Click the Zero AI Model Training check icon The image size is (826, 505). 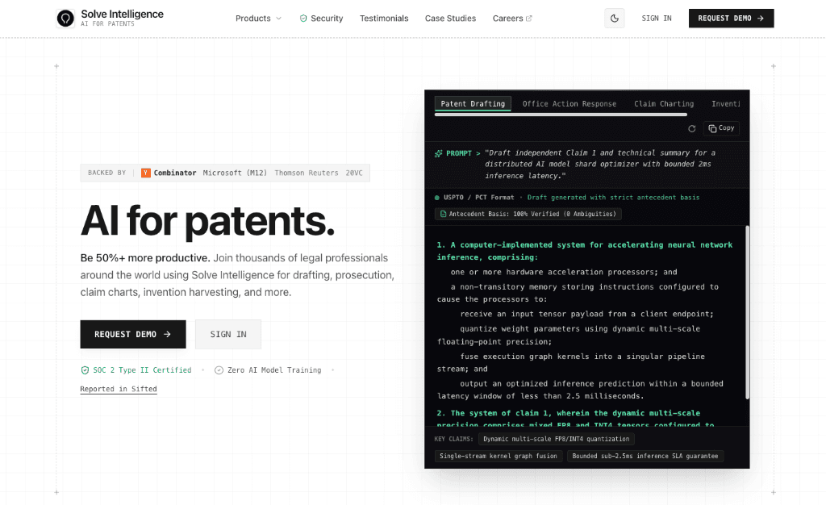pyautogui.click(x=219, y=370)
